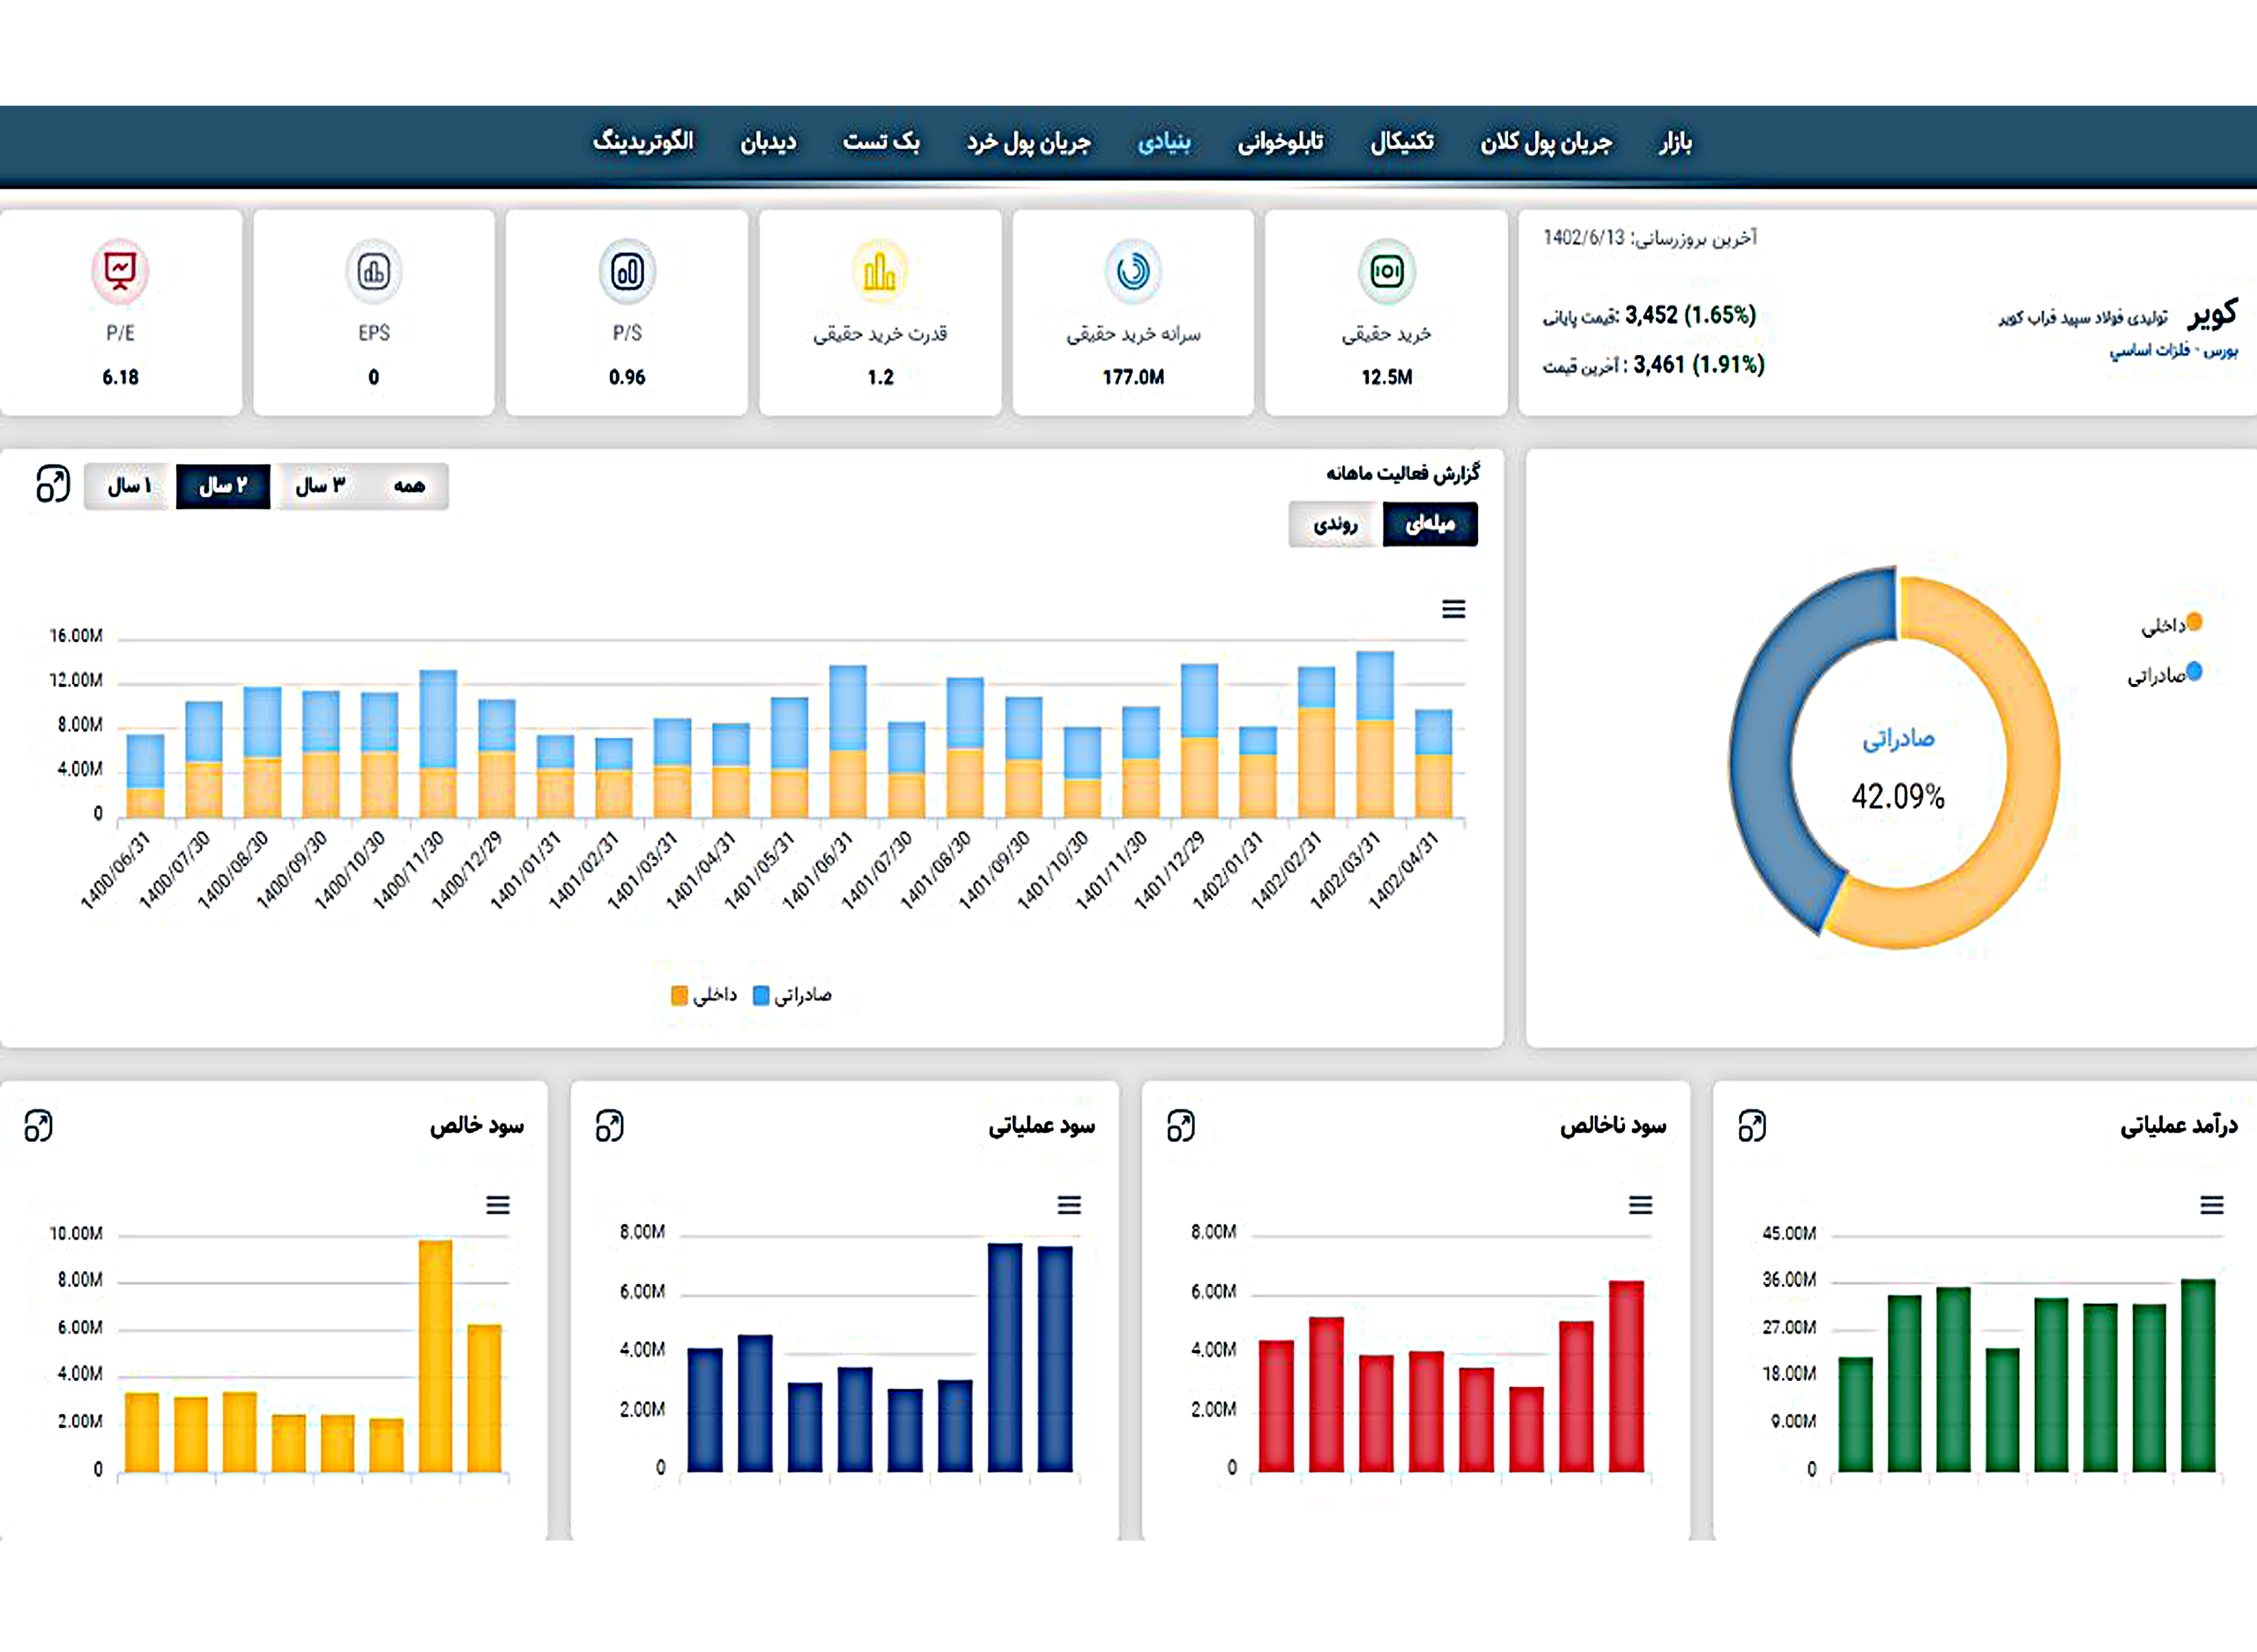Expand the سود ناخالص chart fullscreen

click(x=1181, y=1126)
